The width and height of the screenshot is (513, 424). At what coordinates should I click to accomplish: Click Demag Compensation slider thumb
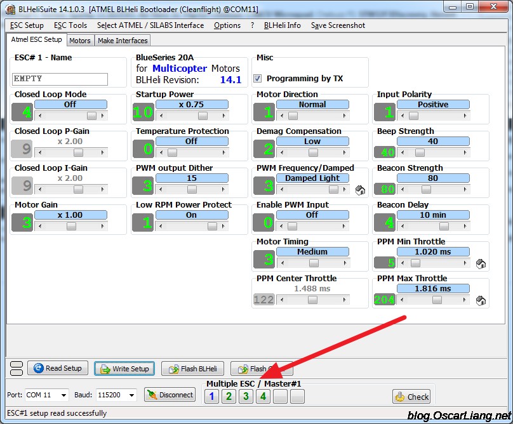pyautogui.click(x=313, y=152)
